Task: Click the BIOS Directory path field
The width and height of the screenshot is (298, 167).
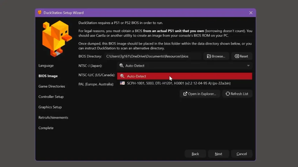Action: (x=152, y=56)
